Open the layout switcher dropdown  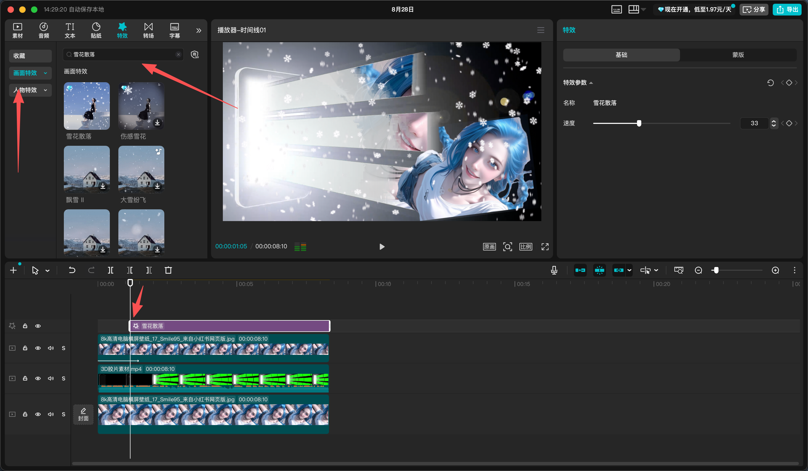point(637,9)
